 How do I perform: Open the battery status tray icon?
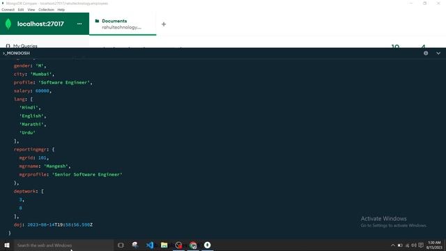pos(400,245)
